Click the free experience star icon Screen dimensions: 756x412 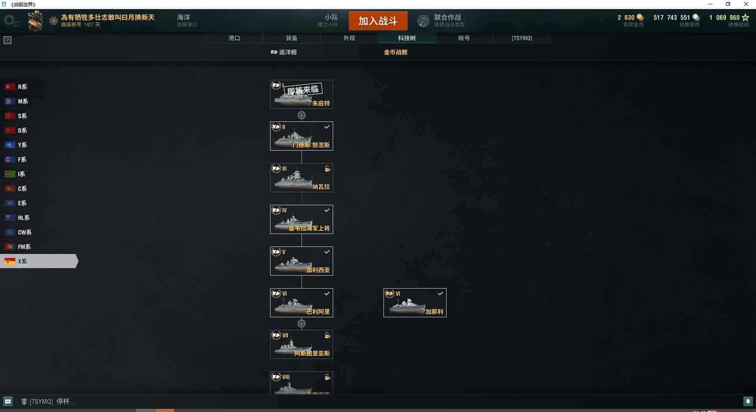pyautogui.click(x=745, y=17)
